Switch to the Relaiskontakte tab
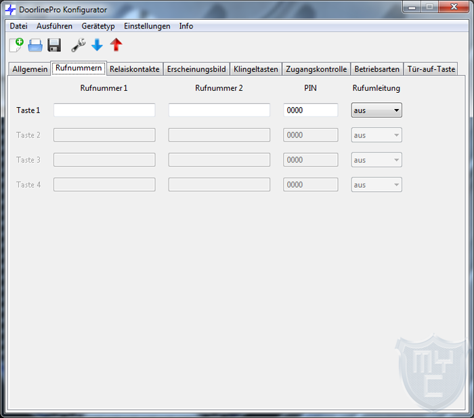474x418 pixels. click(x=135, y=69)
